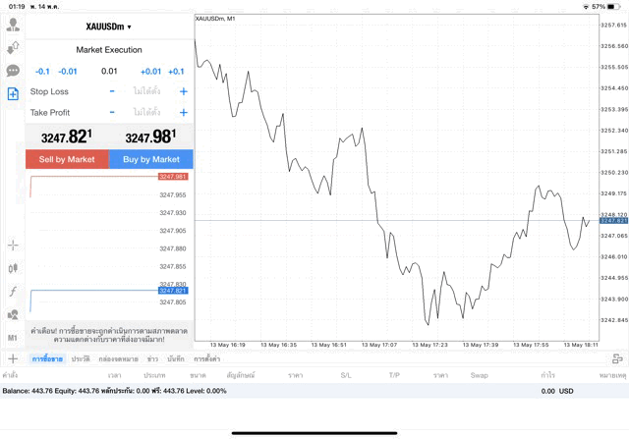Tap the Take Profit input field
The height and width of the screenshot is (439, 629).
(x=147, y=113)
